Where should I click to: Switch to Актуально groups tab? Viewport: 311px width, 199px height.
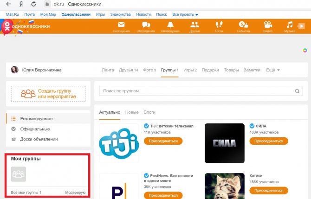(x=110, y=112)
